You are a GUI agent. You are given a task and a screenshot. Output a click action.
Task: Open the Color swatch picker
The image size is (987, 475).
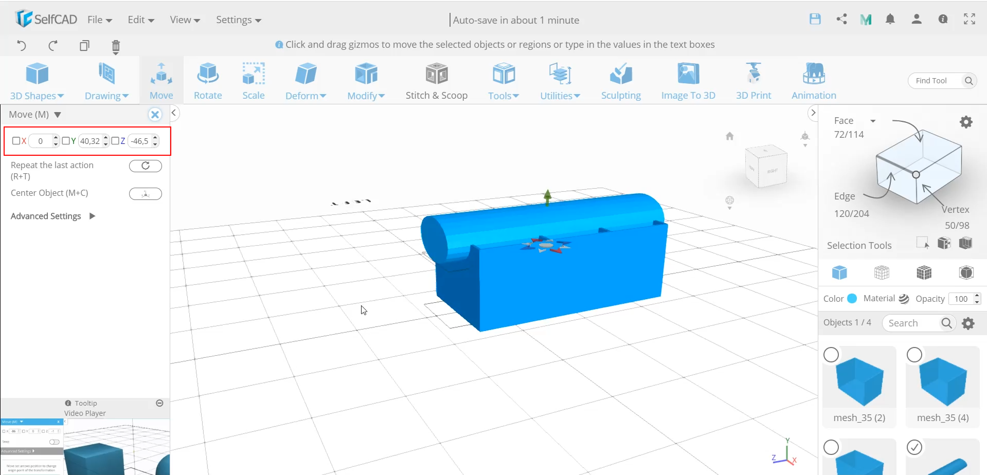852,298
